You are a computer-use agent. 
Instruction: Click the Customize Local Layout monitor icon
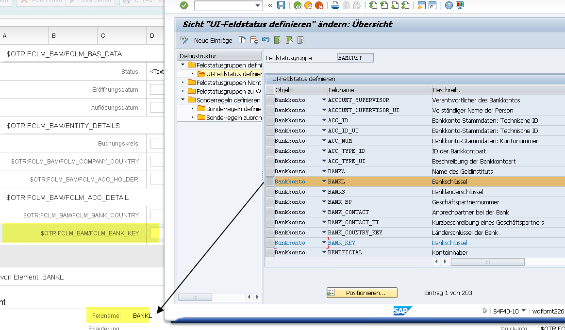pos(459,6)
